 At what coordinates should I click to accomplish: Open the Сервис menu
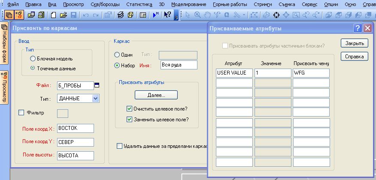click(309, 4)
